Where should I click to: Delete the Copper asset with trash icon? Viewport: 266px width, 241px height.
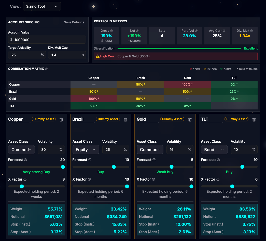point(61,120)
